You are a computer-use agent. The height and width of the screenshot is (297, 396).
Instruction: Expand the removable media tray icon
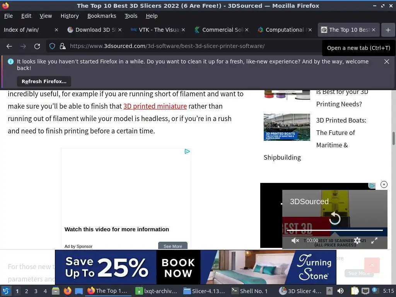coord(329,291)
